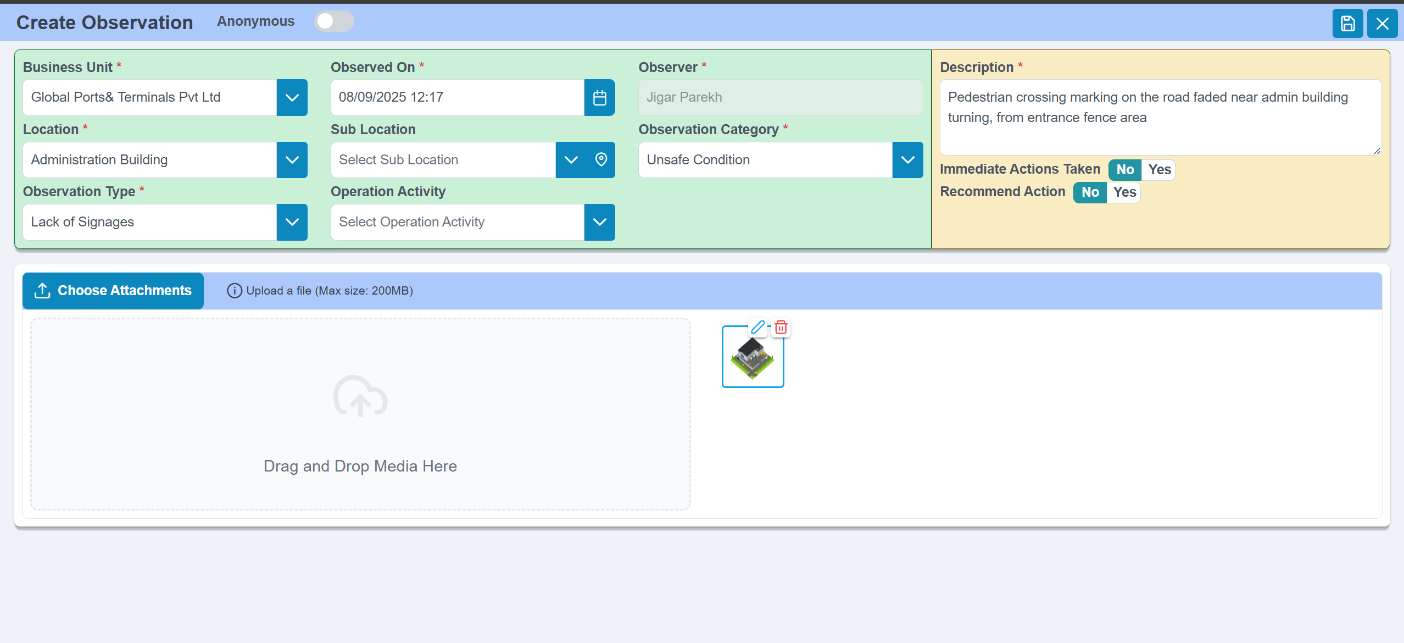1404x643 pixels.
Task: Toggle the Anonymous switch
Action: point(334,21)
